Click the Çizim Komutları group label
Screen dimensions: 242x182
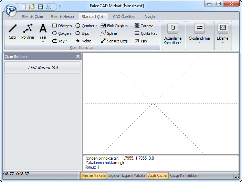point(82,48)
